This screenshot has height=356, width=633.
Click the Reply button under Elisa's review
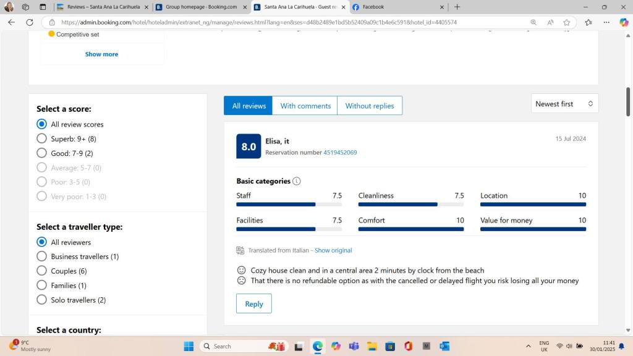(x=253, y=303)
